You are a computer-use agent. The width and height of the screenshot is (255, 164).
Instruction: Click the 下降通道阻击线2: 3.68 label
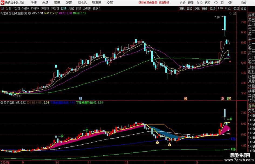(89, 103)
